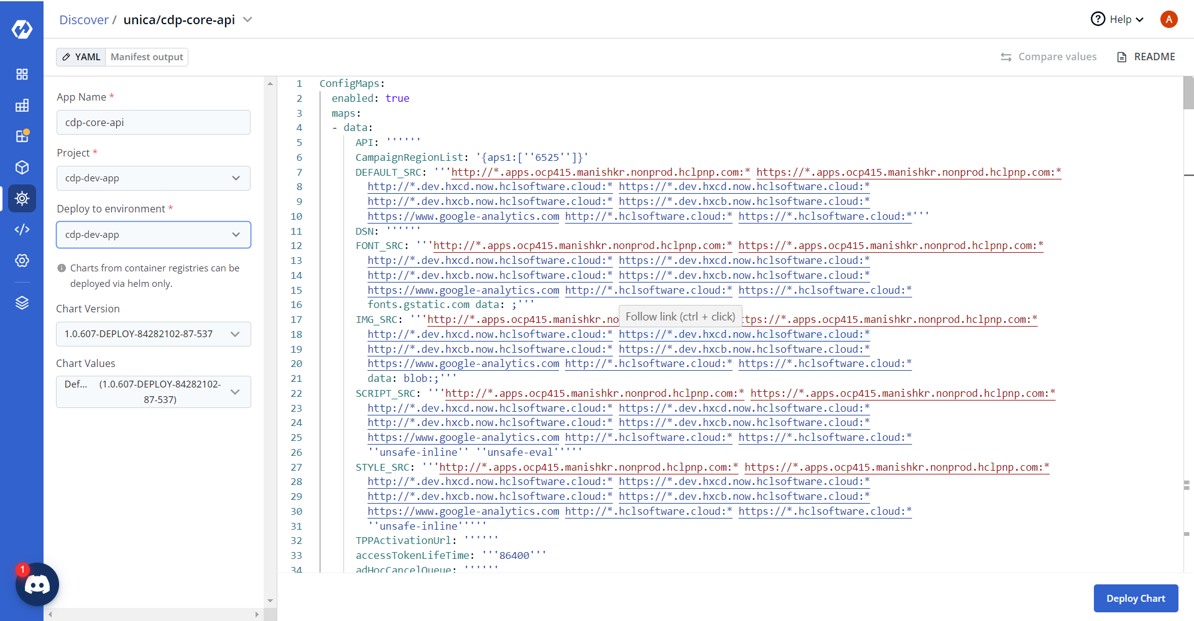1194x621 pixels.
Task: Open the Applications grid icon in sidebar
Action: (x=22, y=75)
